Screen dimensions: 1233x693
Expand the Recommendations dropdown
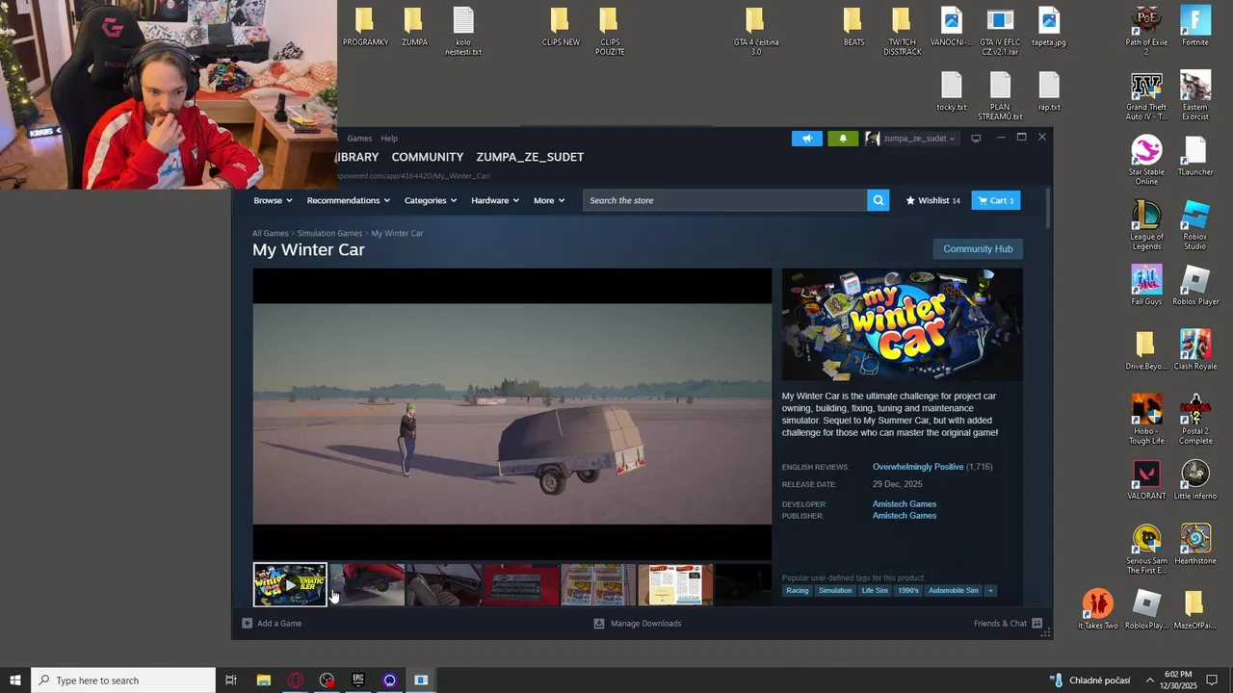(x=348, y=200)
